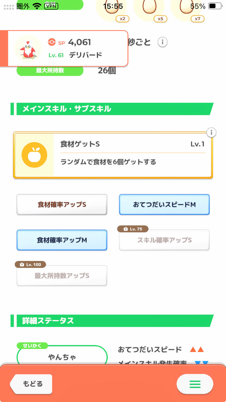
Task: Tap the Lv. 100 lock badge
Action: [x=30, y=265]
